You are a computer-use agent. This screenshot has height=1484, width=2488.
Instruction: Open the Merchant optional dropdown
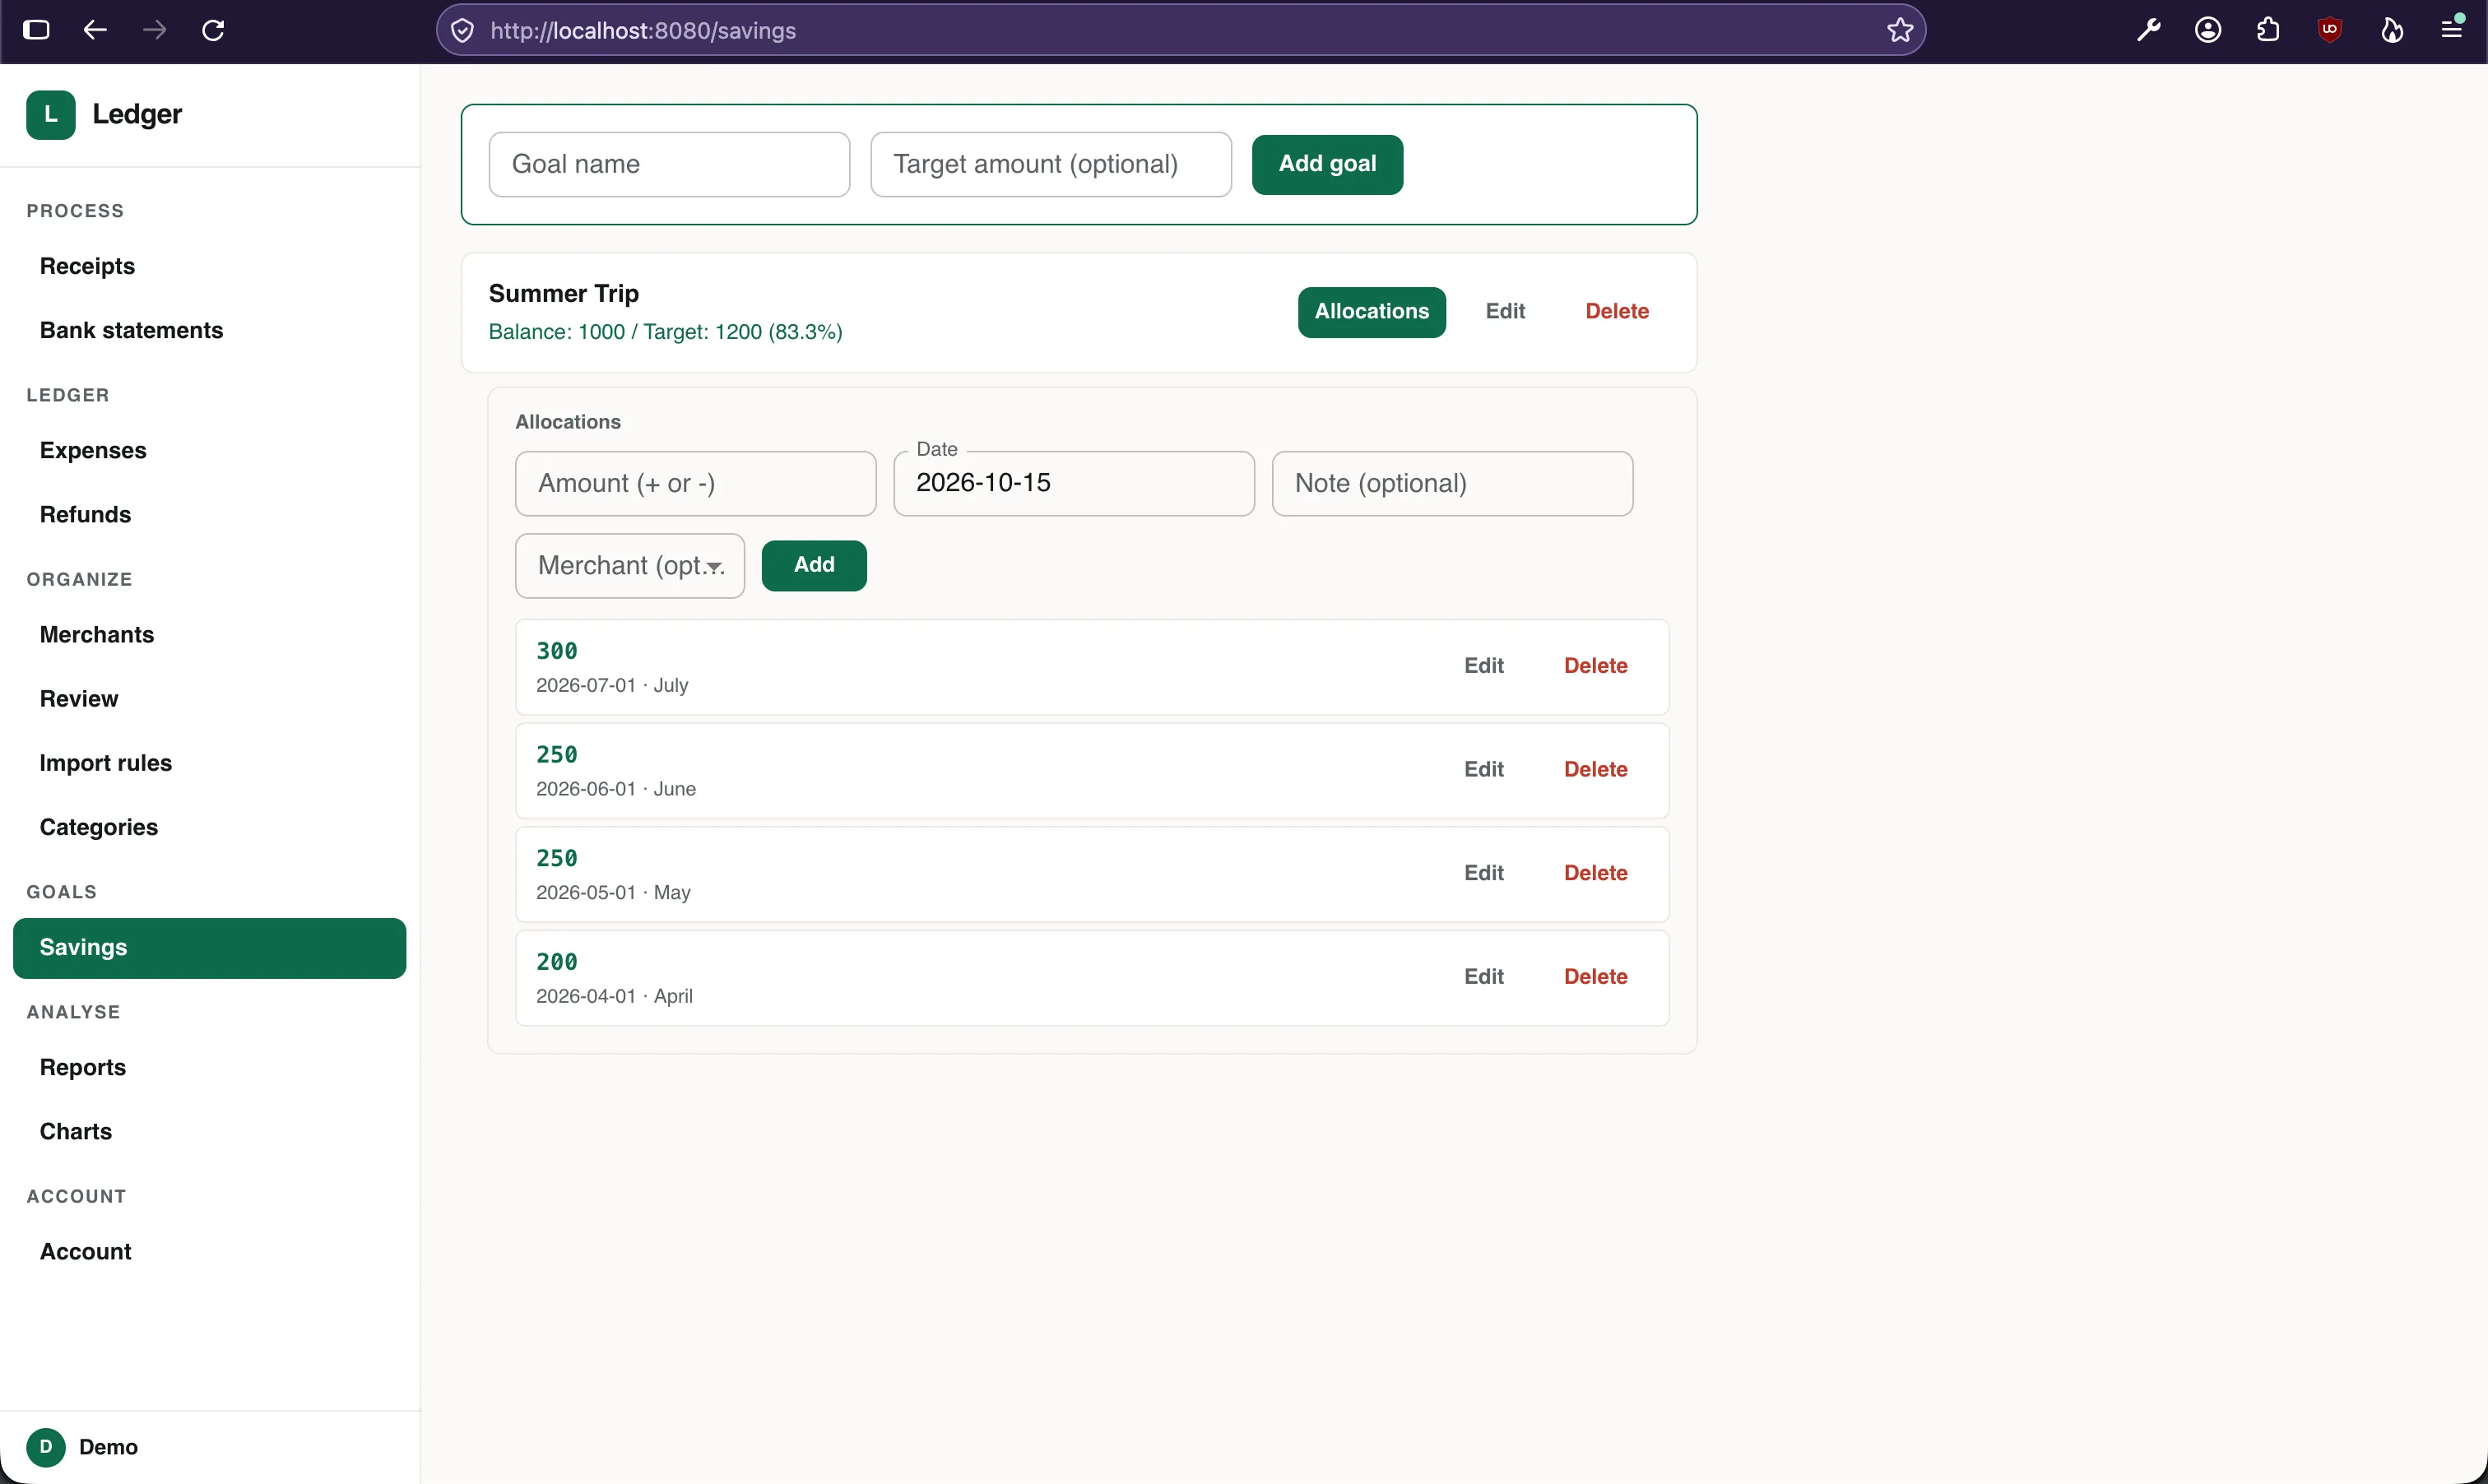[630, 566]
